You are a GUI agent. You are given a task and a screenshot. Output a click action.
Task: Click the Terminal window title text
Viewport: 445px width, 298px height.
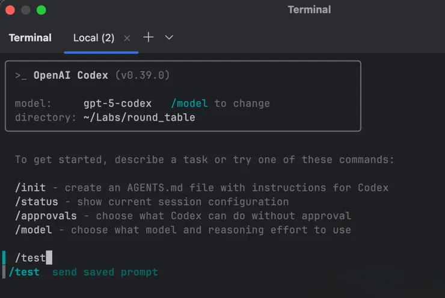309,10
